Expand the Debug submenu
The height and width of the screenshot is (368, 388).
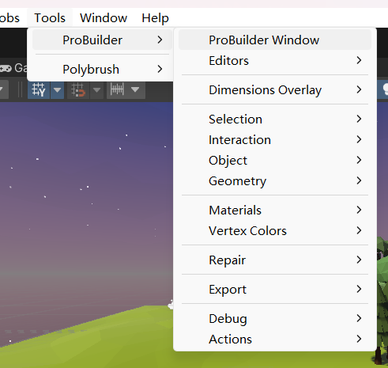(275, 319)
